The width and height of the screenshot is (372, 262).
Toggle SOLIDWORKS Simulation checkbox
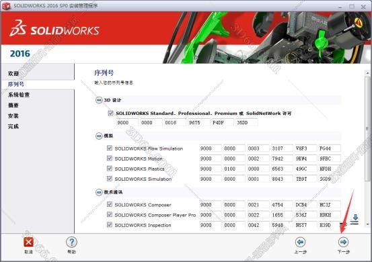click(x=110, y=179)
